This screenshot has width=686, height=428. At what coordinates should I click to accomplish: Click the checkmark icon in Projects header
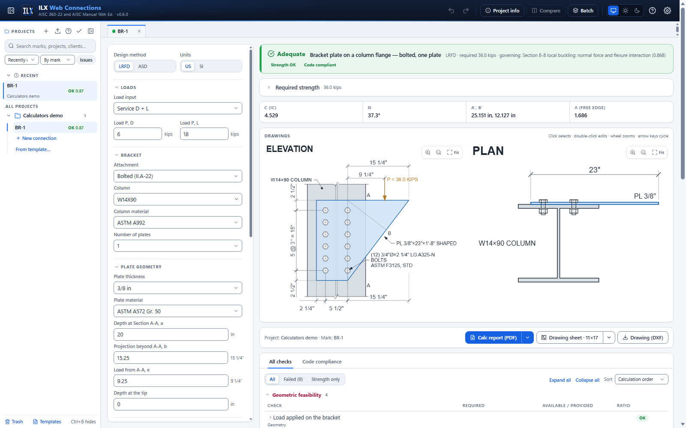pos(79,31)
